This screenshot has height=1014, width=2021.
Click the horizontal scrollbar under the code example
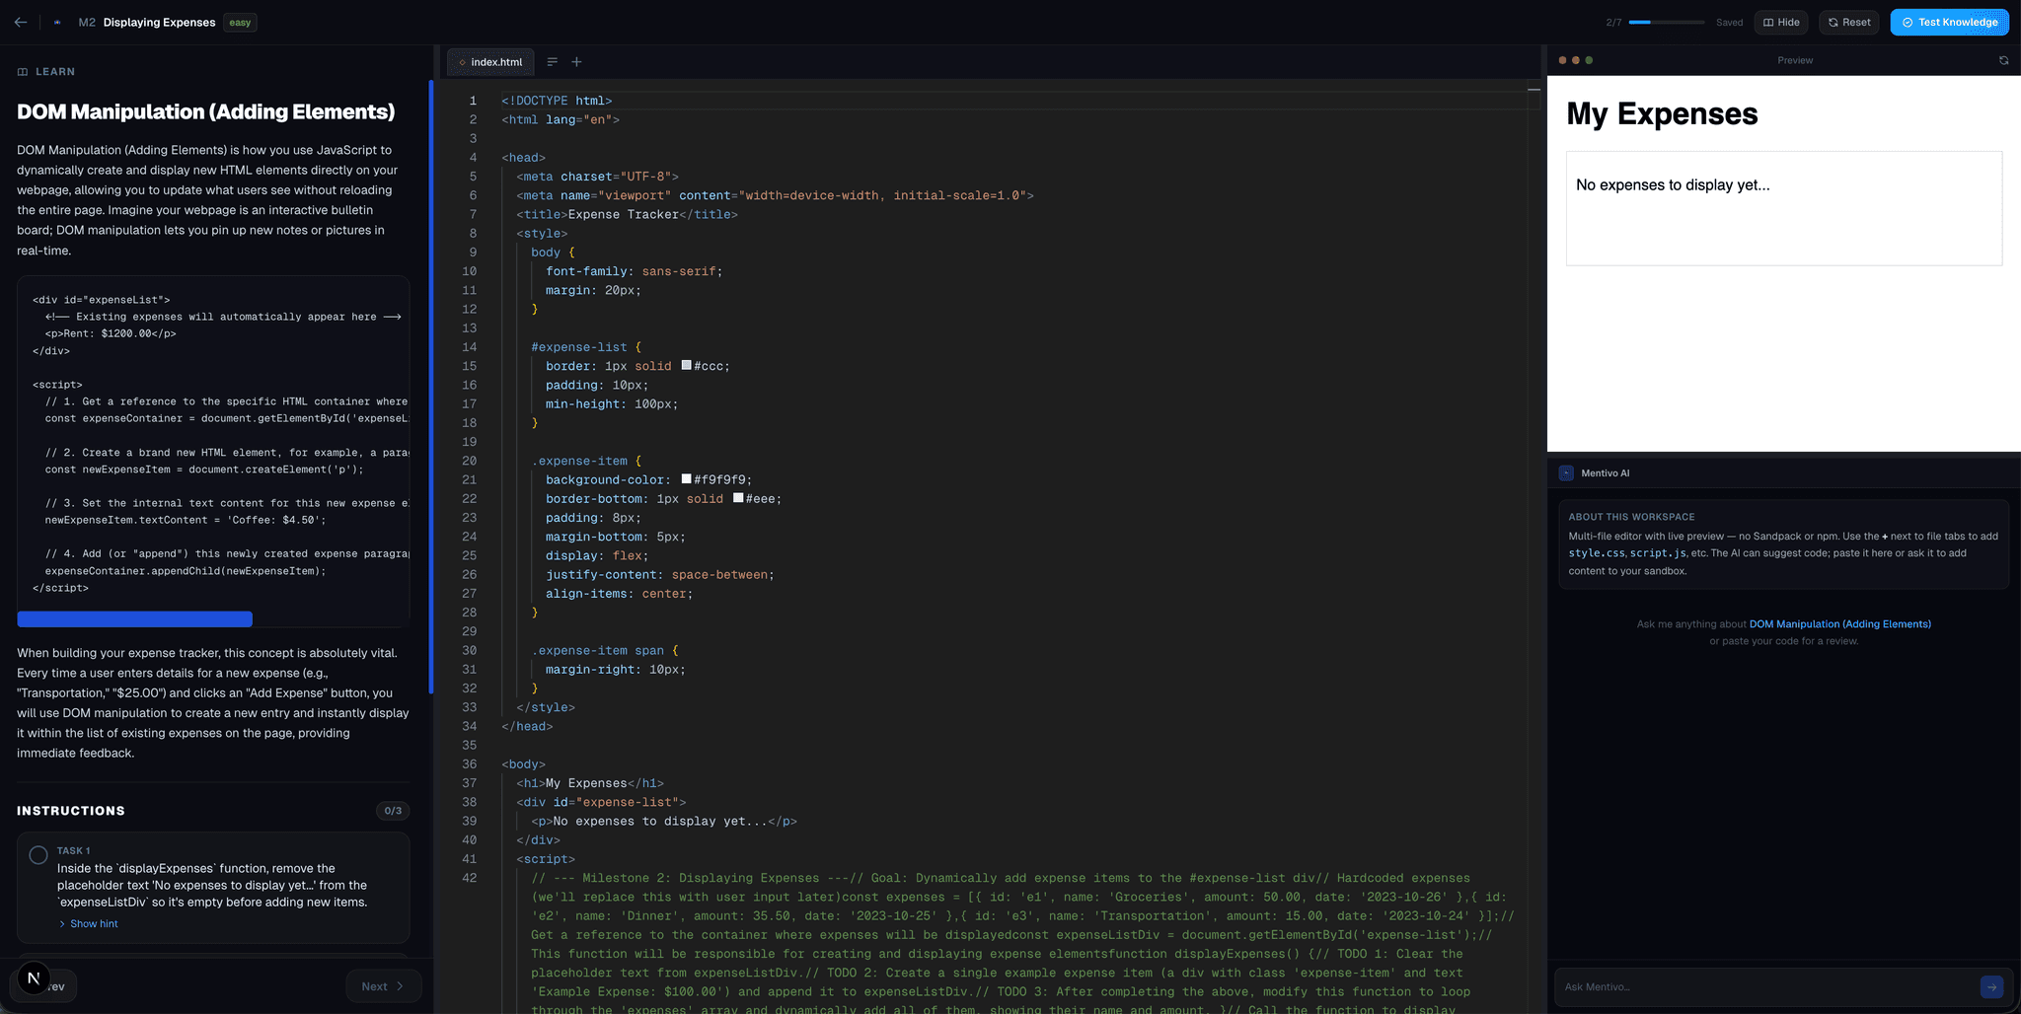134,619
